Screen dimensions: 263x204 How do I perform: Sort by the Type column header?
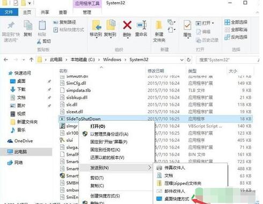point(192,71)
